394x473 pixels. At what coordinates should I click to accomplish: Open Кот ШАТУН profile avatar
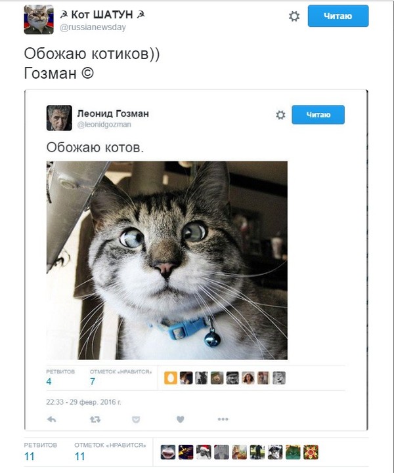point(39,20)
